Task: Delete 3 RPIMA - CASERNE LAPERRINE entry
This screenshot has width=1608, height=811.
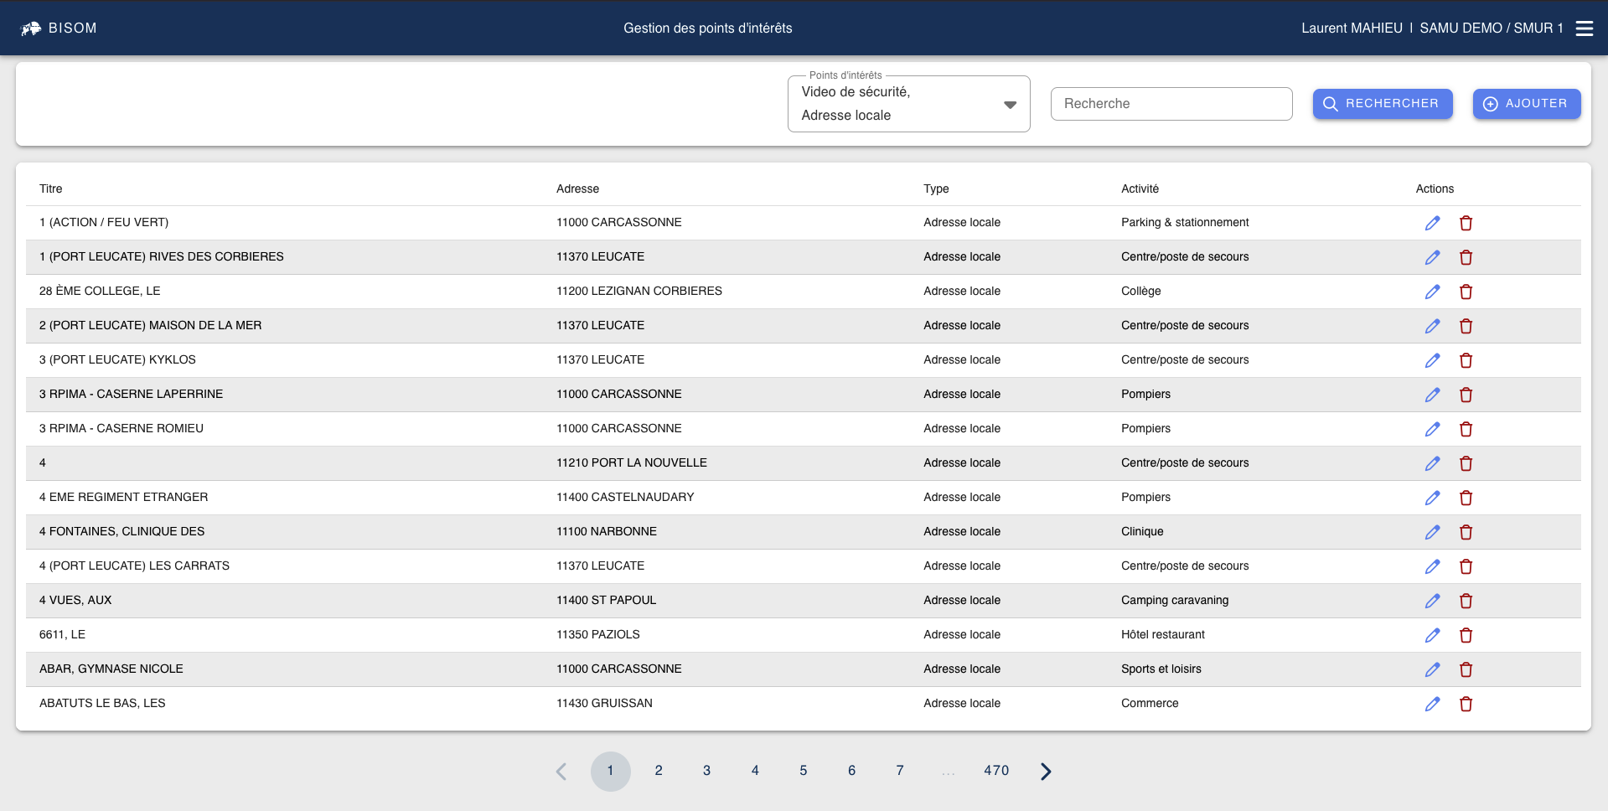Action: click(1466, 395)
